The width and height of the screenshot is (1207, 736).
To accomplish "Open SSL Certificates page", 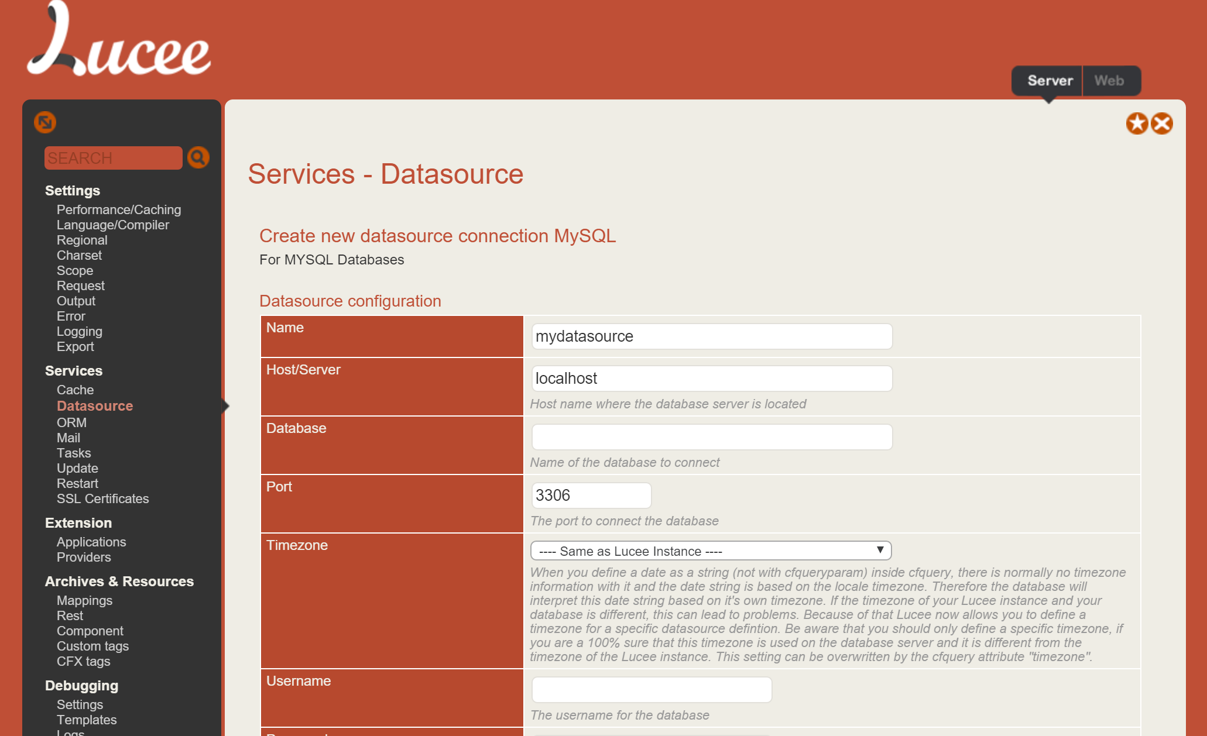I will pyautogui.click(x=102, y=498).
